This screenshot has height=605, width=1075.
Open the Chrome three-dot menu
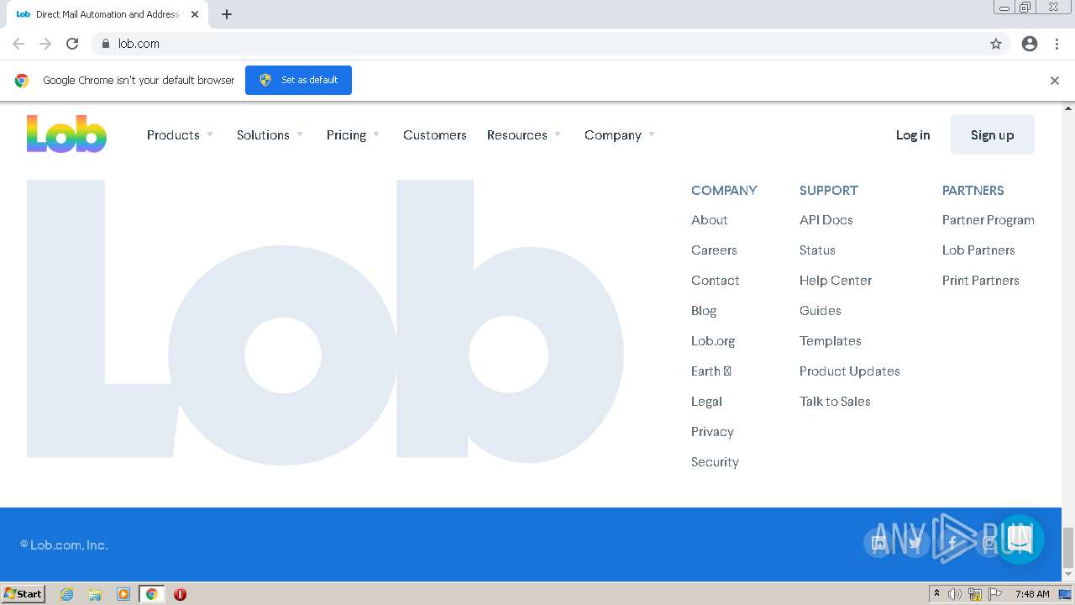click(x=1057, y=44)
